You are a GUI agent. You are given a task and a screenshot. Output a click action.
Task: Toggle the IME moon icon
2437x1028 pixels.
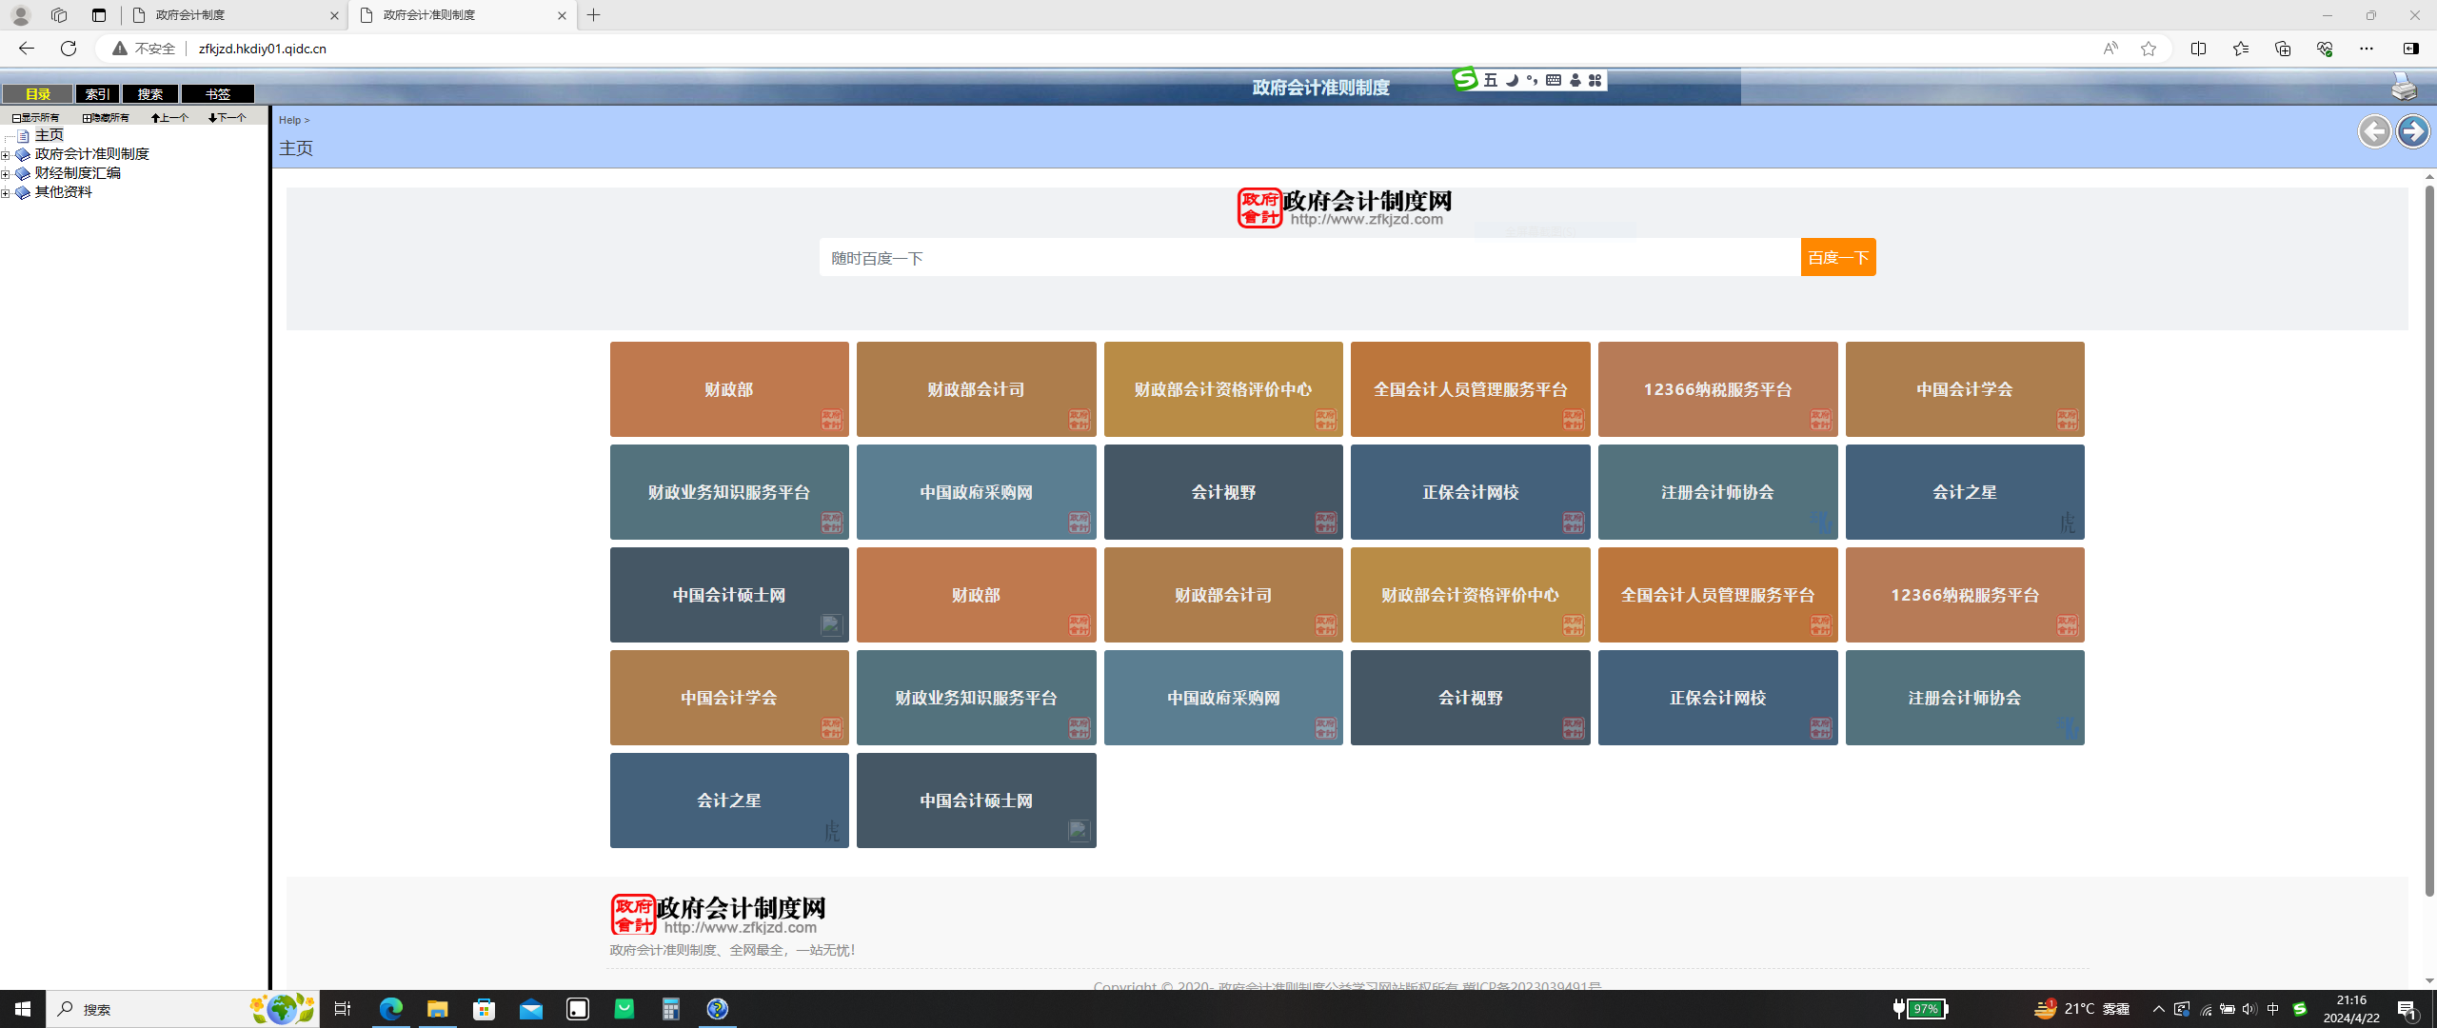click(1512, 80)
